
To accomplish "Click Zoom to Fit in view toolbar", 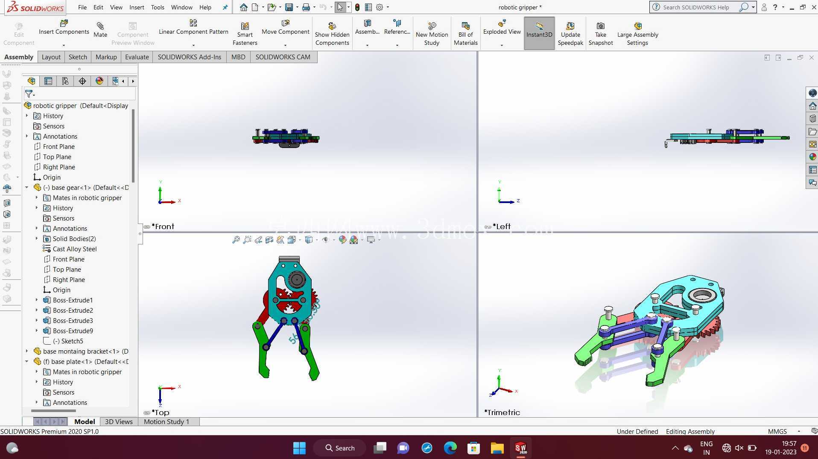I will pos(236,240).
